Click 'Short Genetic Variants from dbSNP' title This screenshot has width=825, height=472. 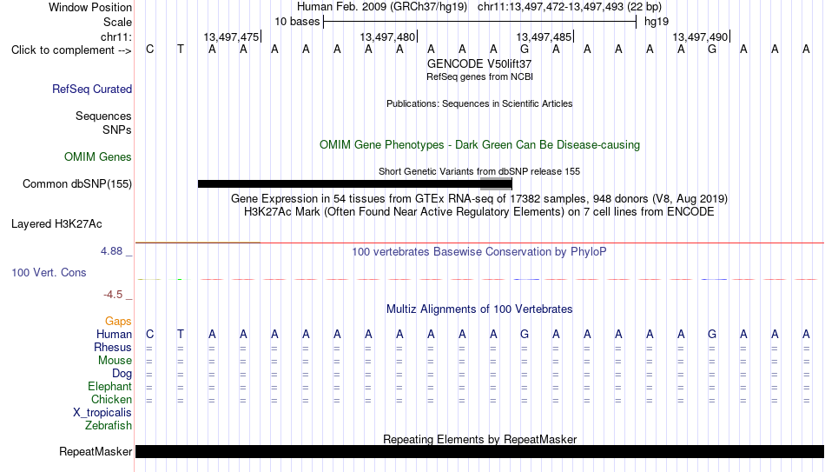[479, 172]
